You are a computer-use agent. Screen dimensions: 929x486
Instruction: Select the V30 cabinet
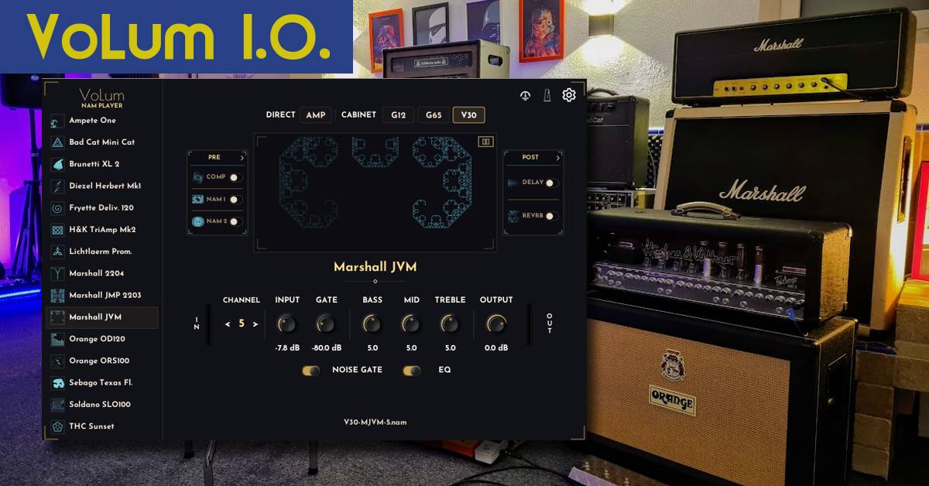[x=469, y=115]
